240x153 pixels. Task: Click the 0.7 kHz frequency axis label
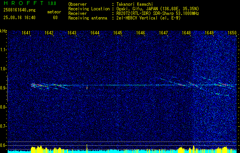pyautogui.click(x=3, y=126)
